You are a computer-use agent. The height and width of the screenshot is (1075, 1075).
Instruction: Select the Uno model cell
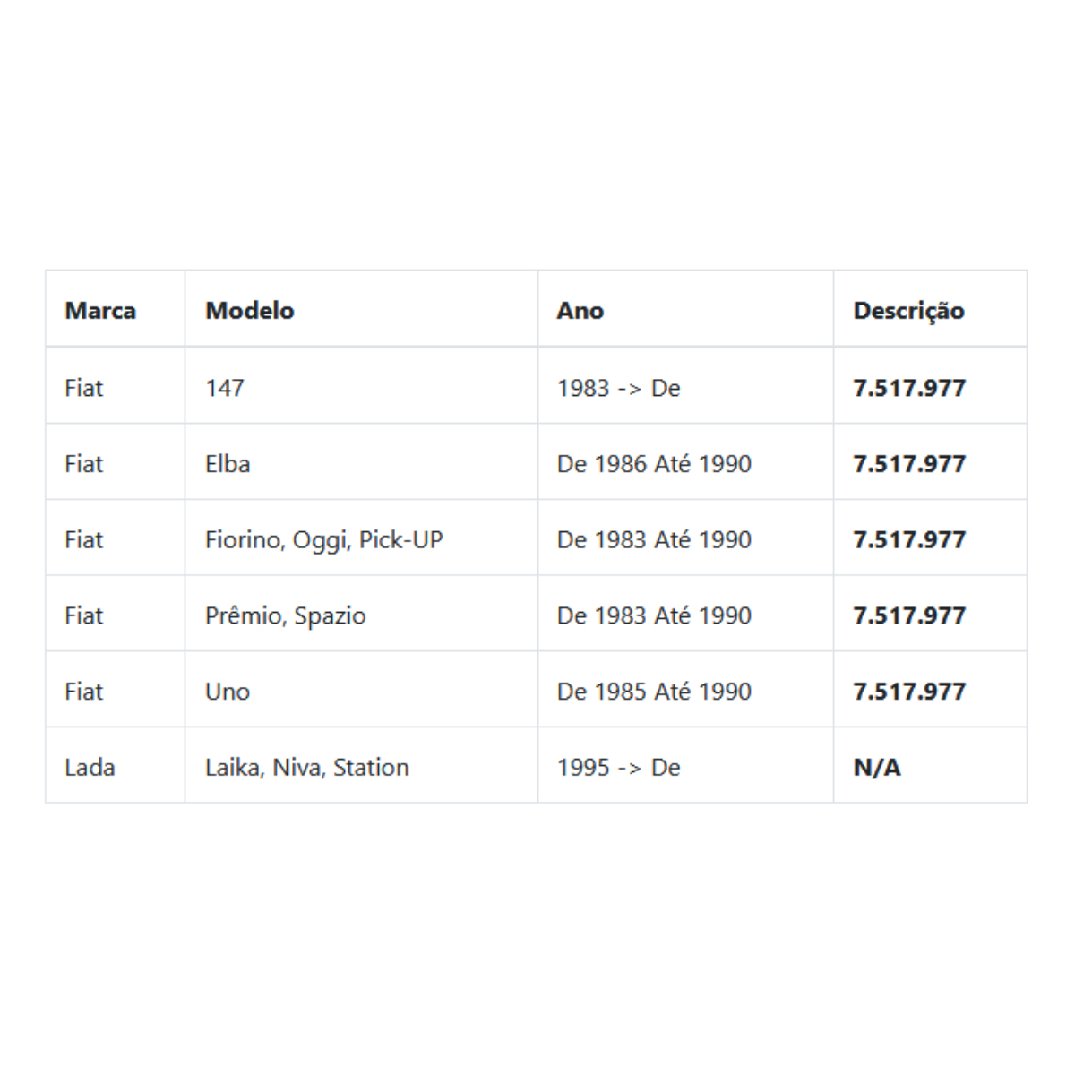pyautogui.click(x=361, y=691)
